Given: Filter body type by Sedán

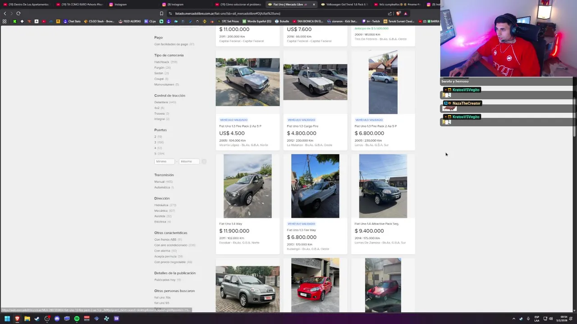Looking at the screenshot, I should click(x=161, y=73).
